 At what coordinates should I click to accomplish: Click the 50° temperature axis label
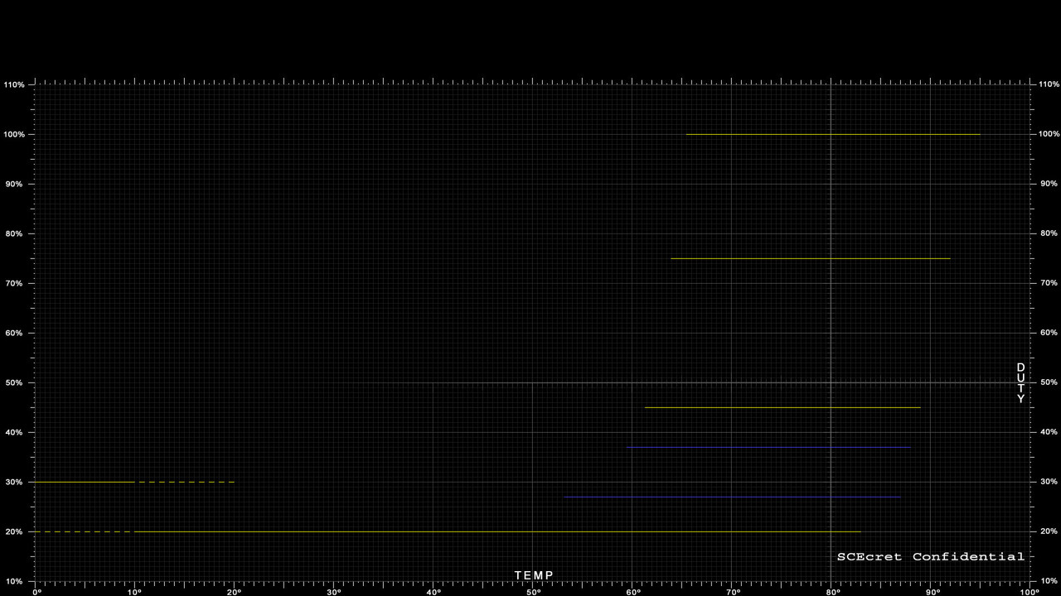(532, 592)
